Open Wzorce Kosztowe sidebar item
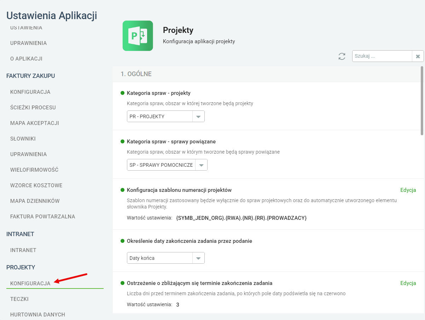Image resolution: width=425 pixels, height=320 pixels. point(36,185)
